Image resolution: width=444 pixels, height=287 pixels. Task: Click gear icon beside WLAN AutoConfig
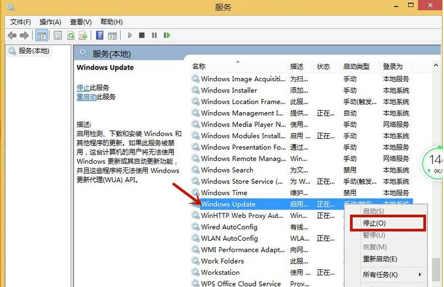[195, 238]
